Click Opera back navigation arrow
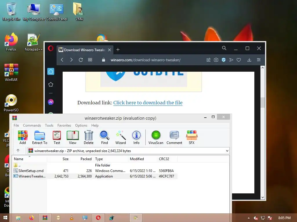This screenshot has width=297, height=222. pos(62,60)
